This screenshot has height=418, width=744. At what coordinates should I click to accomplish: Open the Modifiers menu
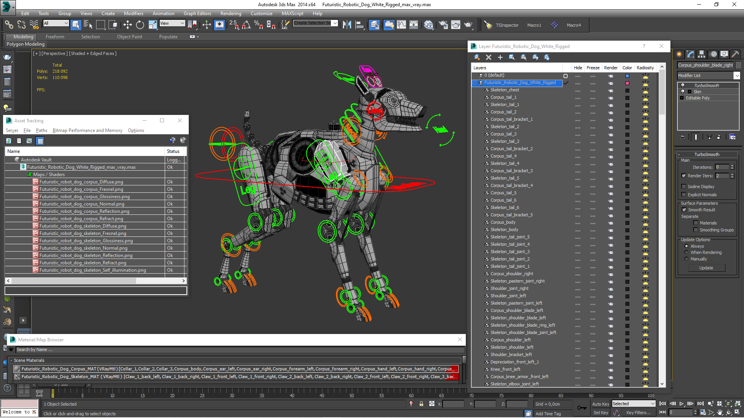pos(133,13)
